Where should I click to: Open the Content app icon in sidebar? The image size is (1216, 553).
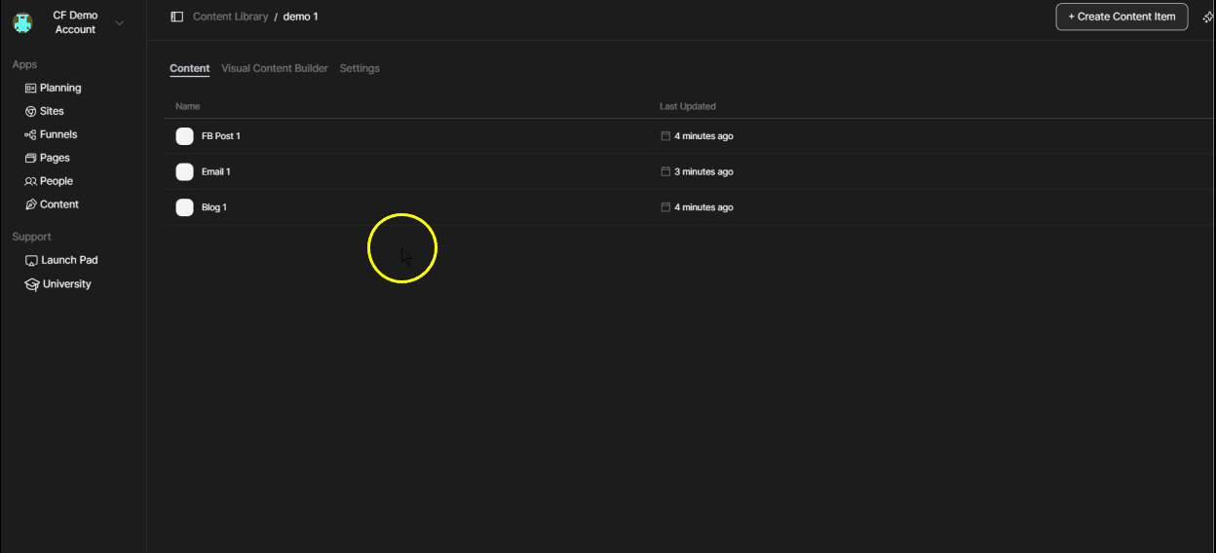click(x=30, y=204)
